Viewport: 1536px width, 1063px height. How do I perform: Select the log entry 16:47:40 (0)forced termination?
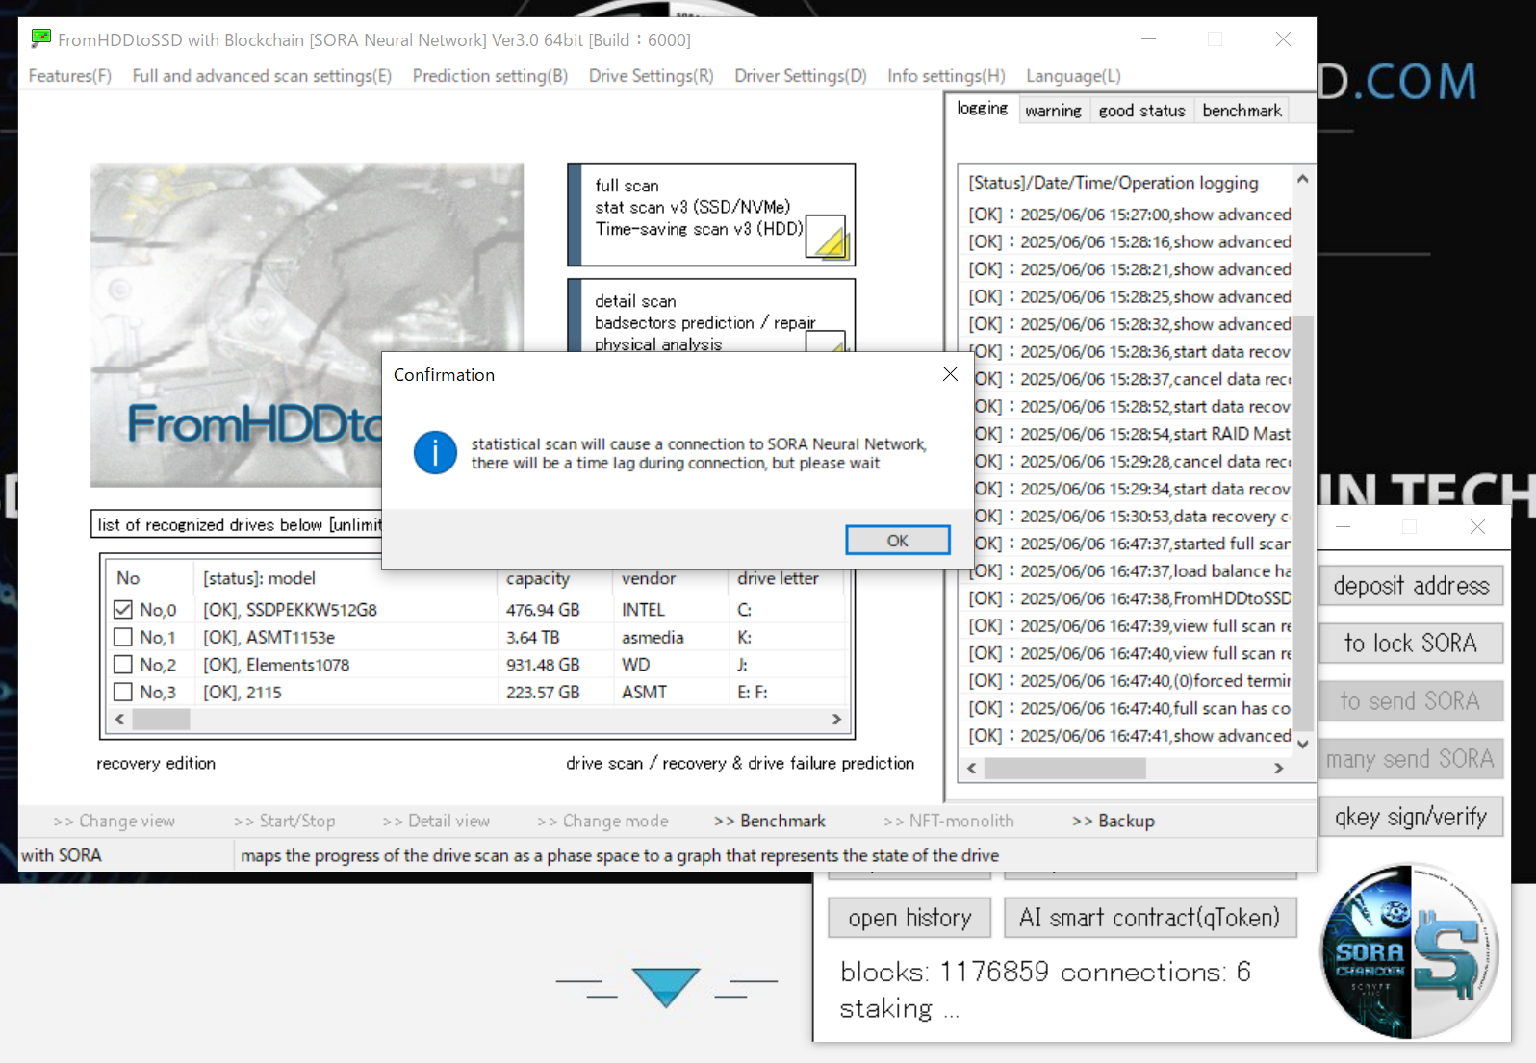click(x=1129, y=680)
